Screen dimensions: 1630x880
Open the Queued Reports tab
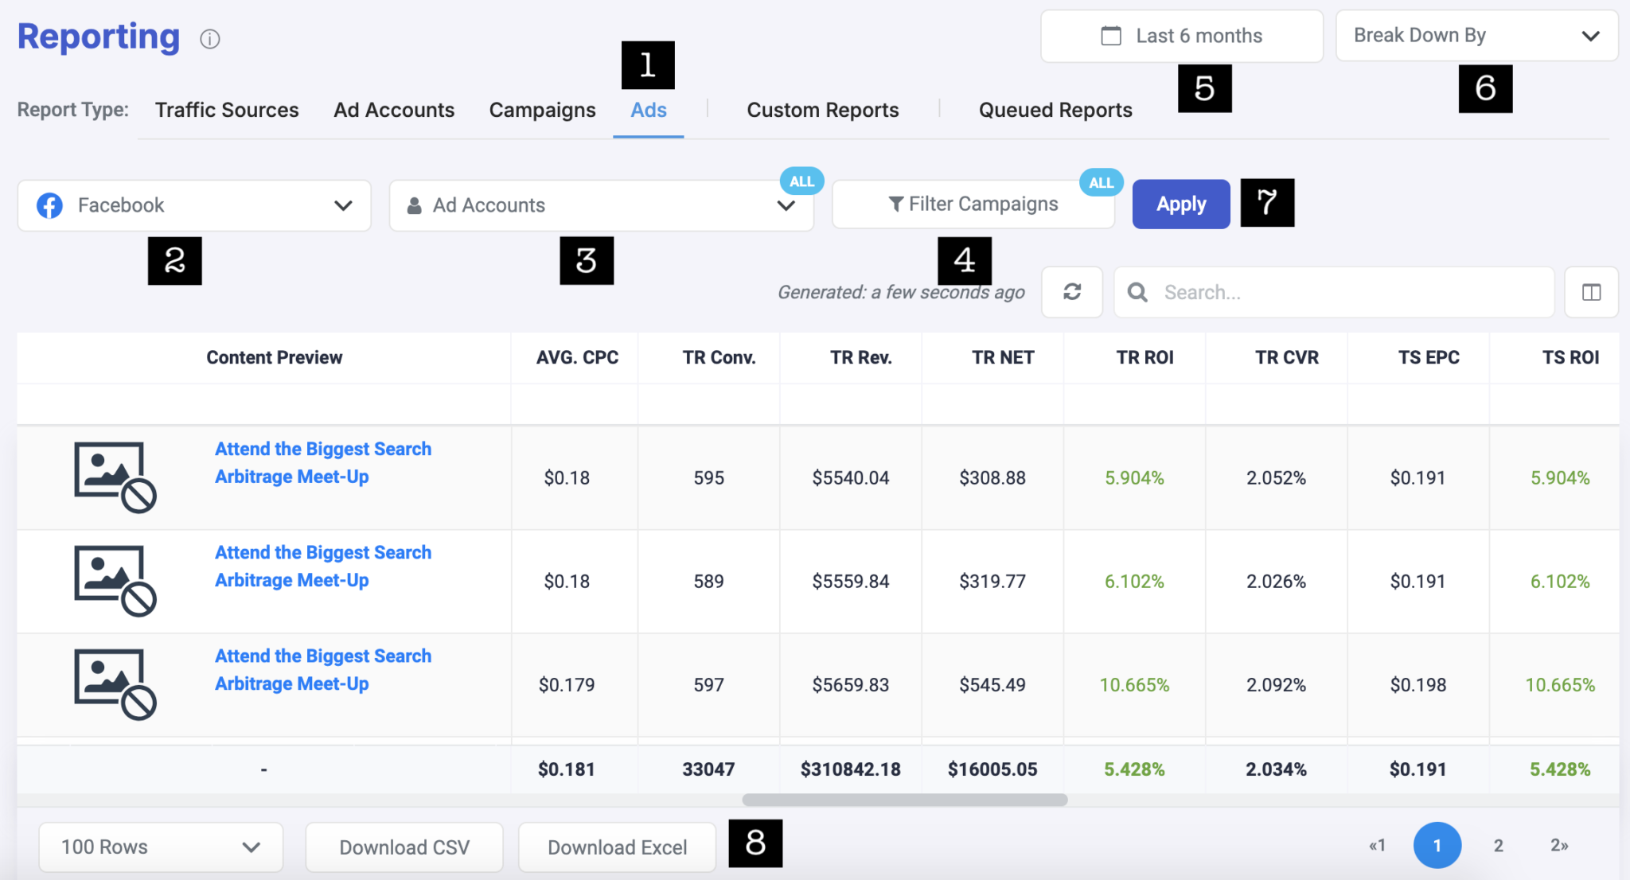1055,110
